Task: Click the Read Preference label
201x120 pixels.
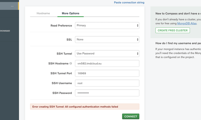Action: pyautogui.click(x=61, y=26)
